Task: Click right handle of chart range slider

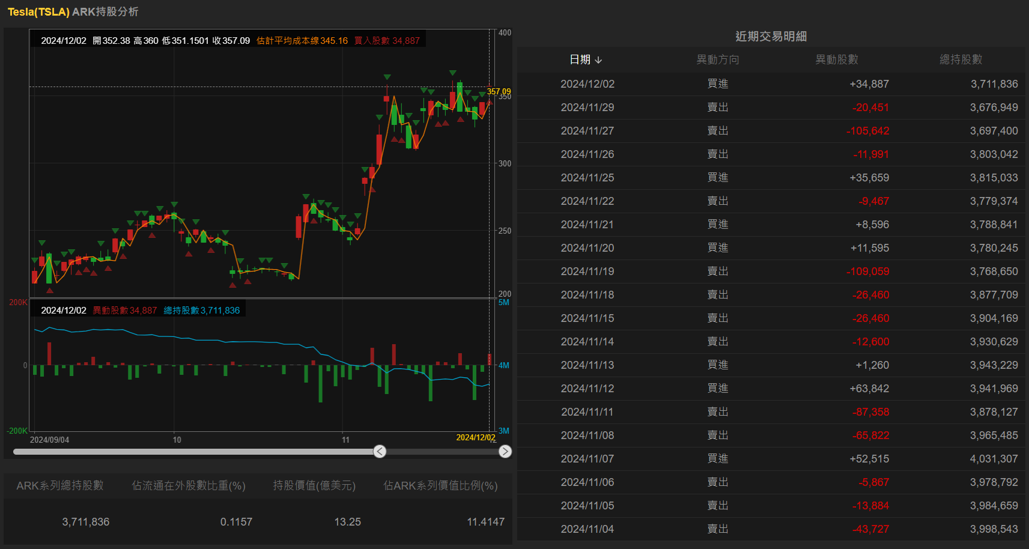Action: click(505, 451)
